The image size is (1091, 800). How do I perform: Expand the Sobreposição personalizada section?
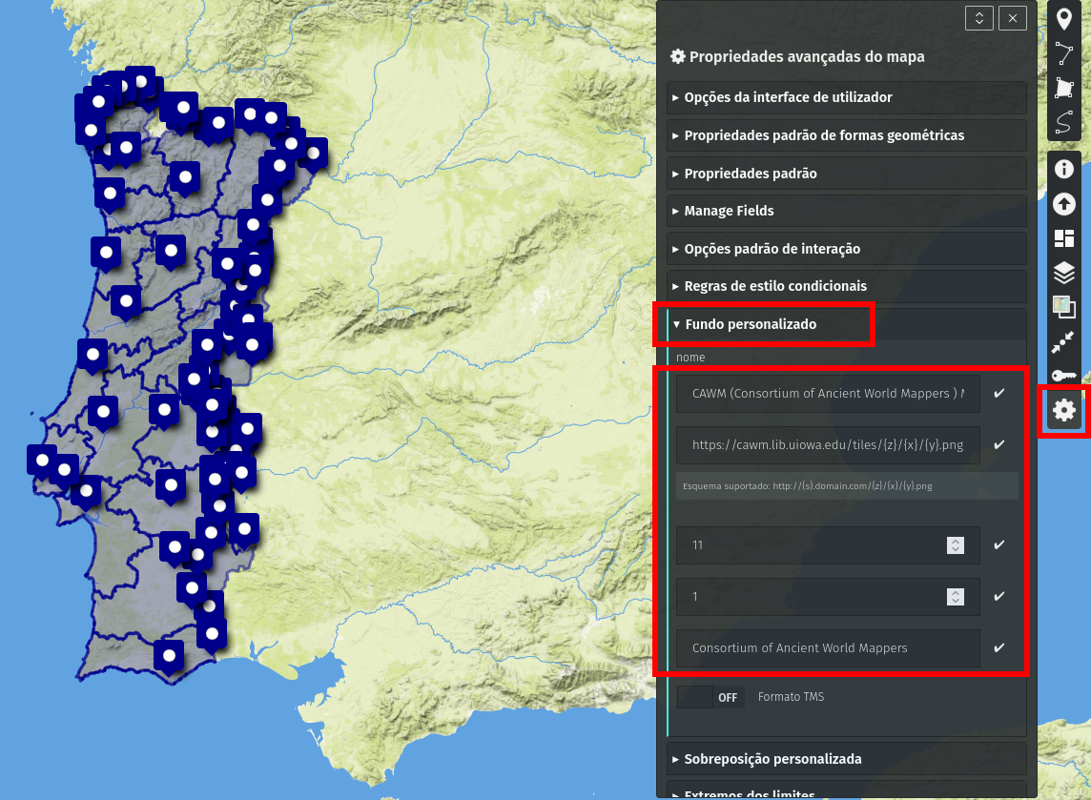point(846,759)
